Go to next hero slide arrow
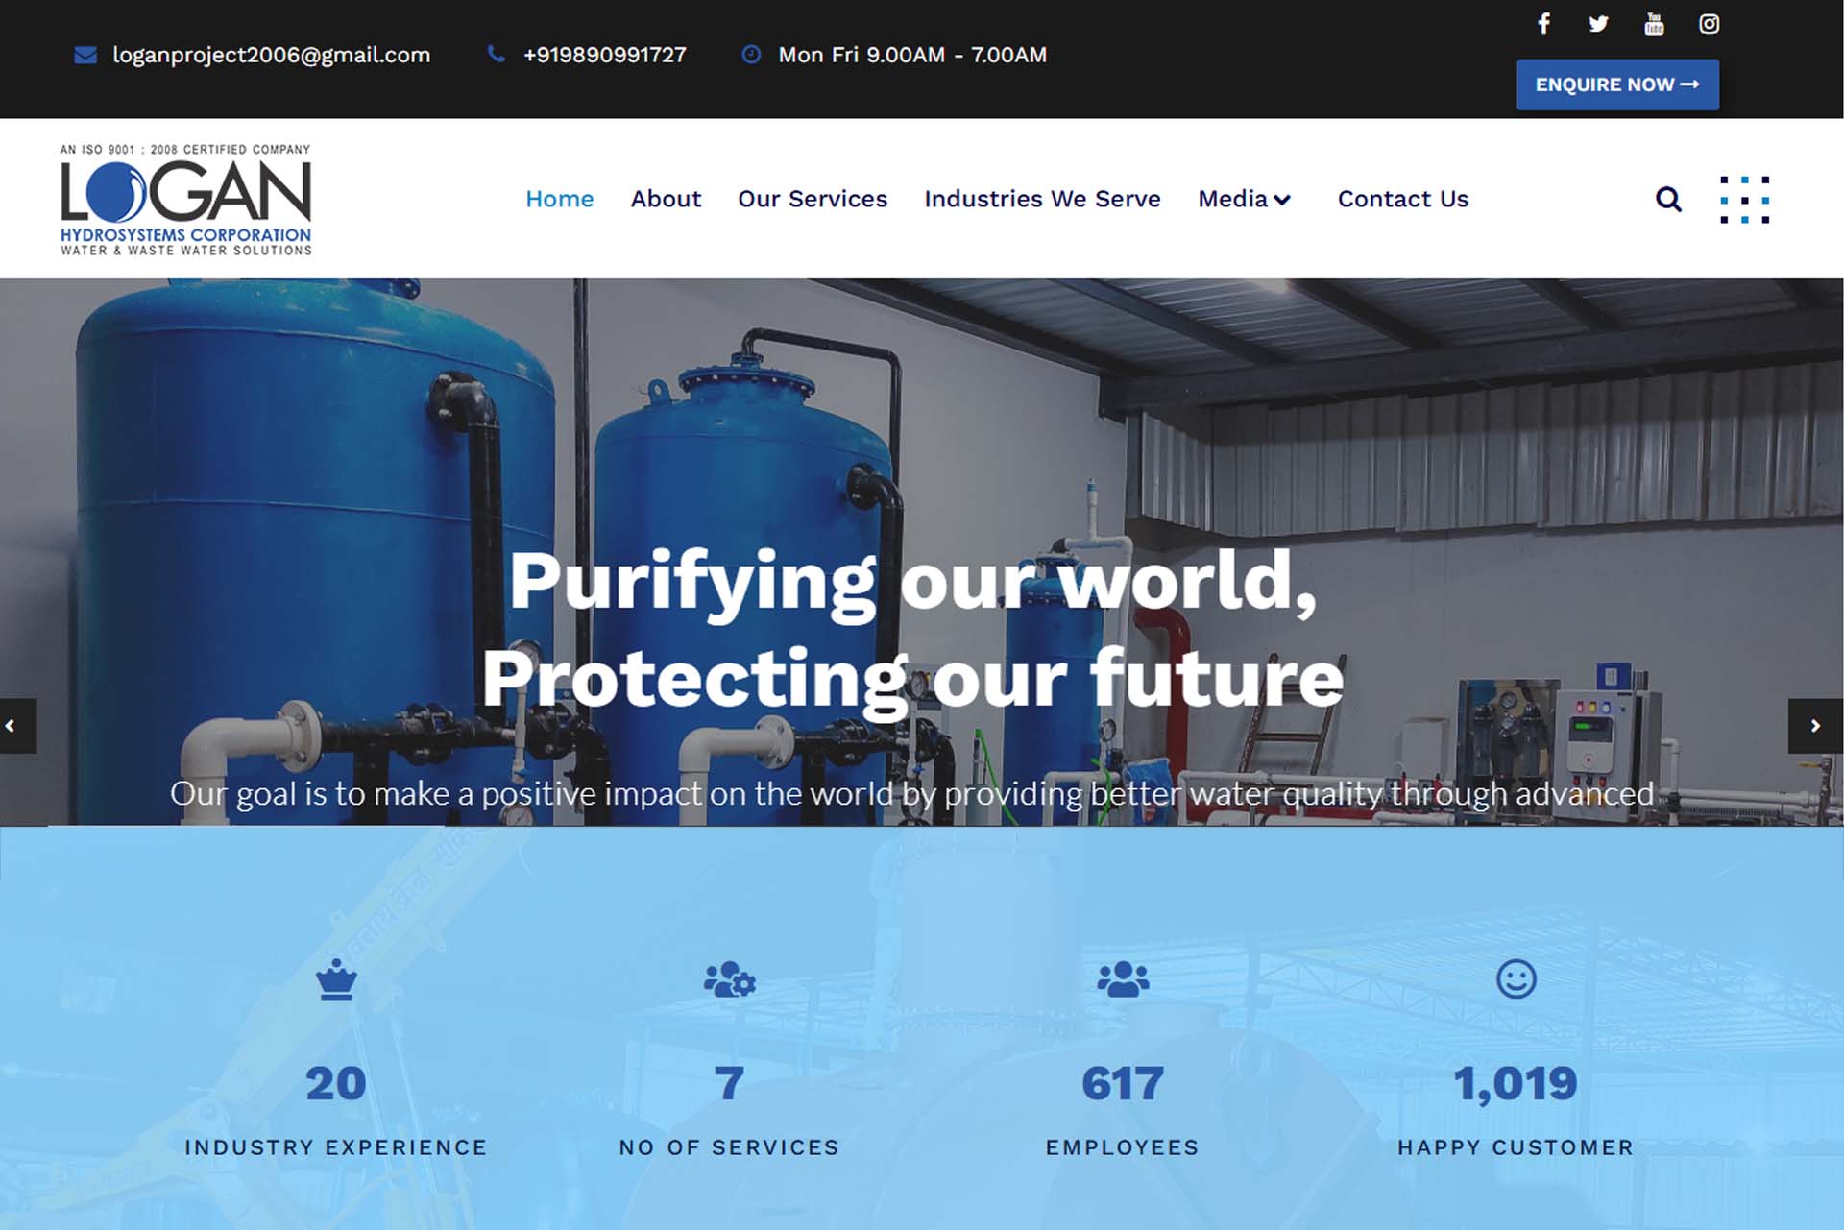1844x1230 pixels. 1814,726
